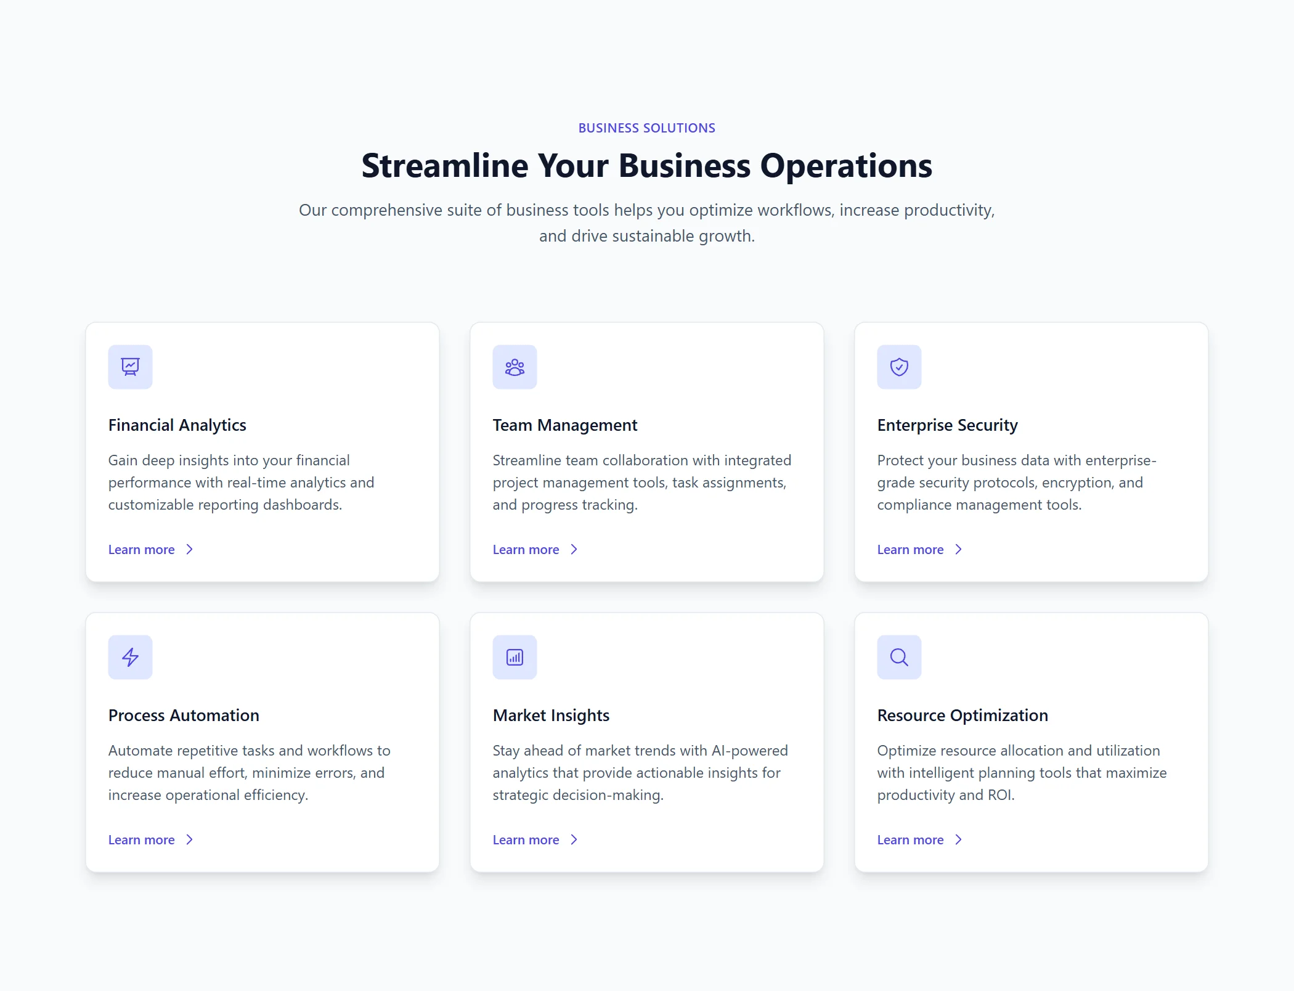Screen dimensions: 1294x991
Task: Click the Enterprise Security shield icon
Action: point(899,367)
